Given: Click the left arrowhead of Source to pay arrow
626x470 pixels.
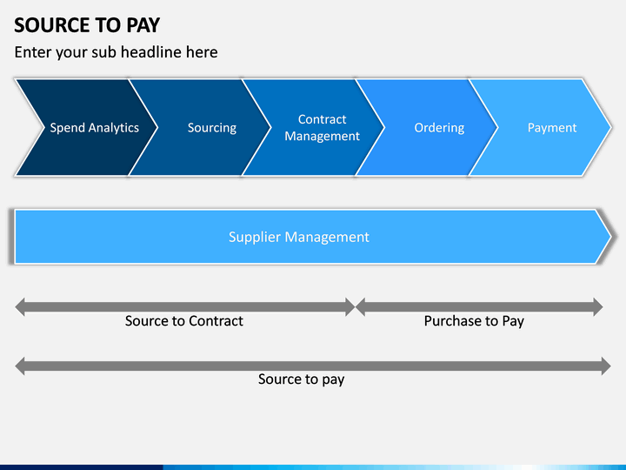Looking at the screenshot, I should pyautogui.click(x=20, y=366).
